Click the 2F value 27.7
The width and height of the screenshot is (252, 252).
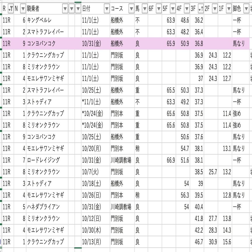(x=213, y=218)
